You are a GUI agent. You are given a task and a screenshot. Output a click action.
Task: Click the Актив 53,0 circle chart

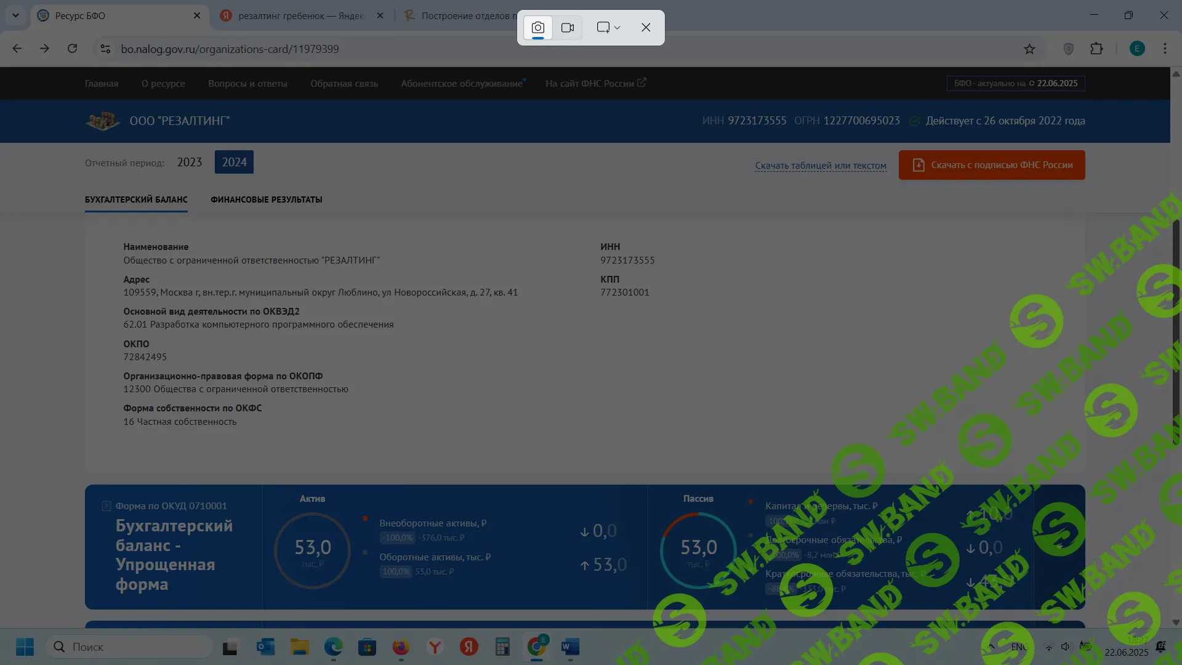[x=313, y=550]
